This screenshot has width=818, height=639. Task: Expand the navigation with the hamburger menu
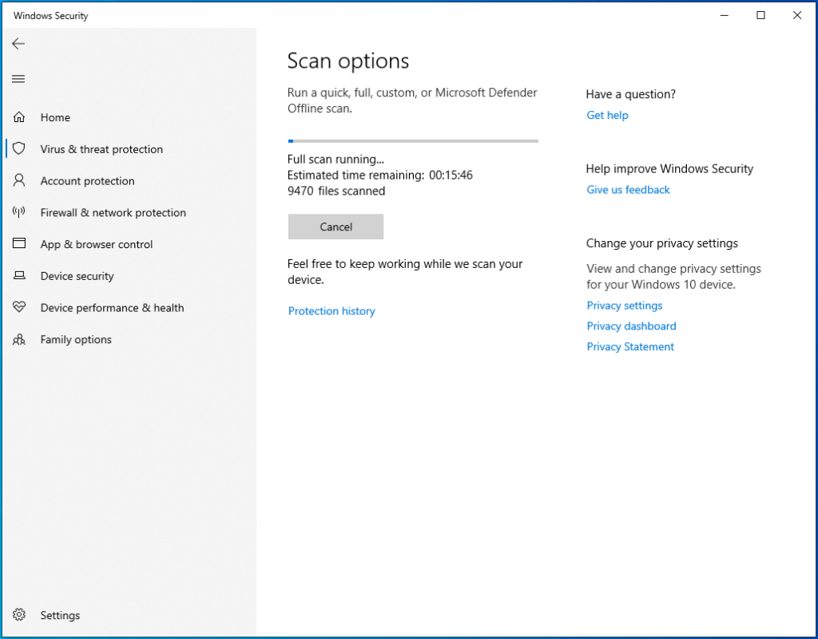click(18, 78)
